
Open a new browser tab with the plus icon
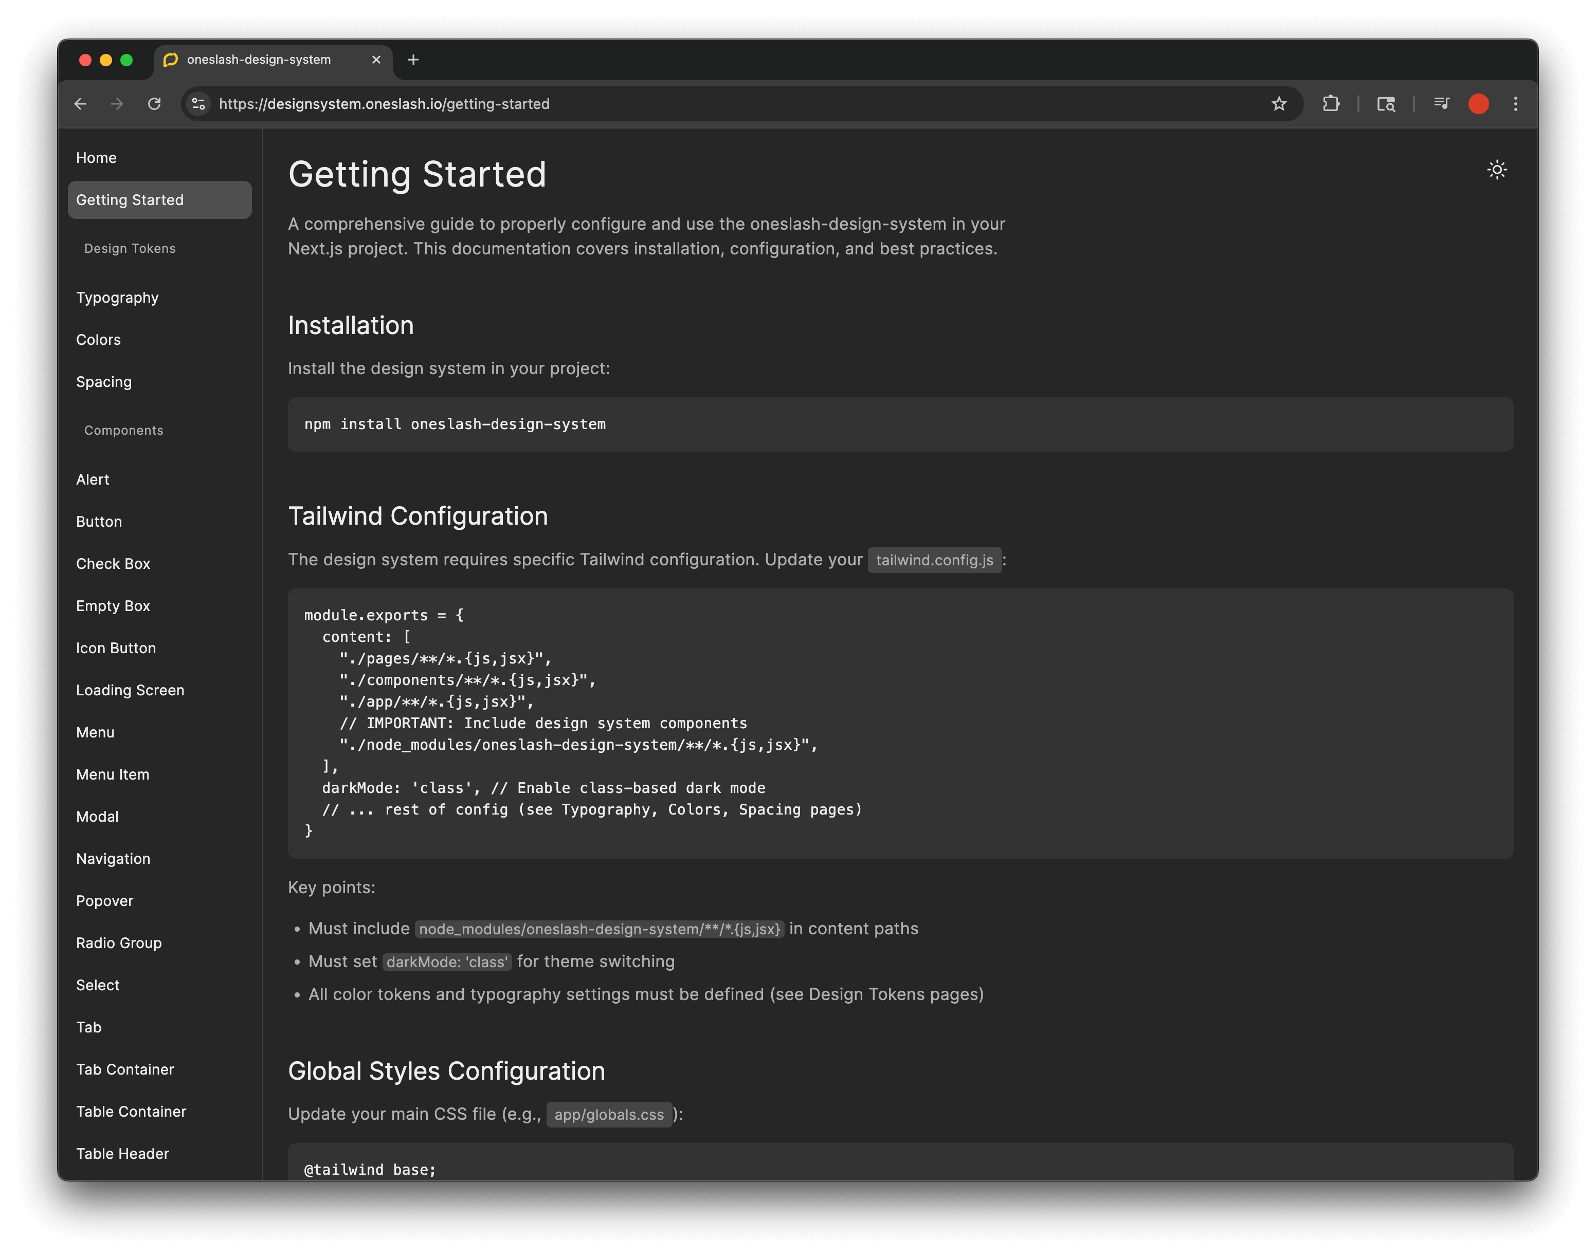click(x=413, y=60)
